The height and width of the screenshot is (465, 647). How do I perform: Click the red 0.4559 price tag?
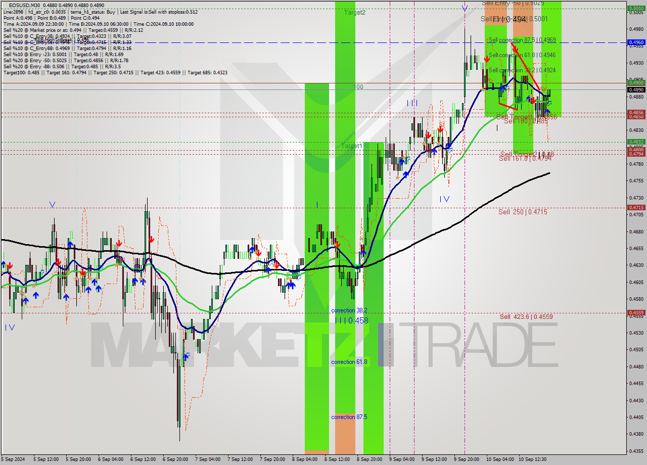635,312
